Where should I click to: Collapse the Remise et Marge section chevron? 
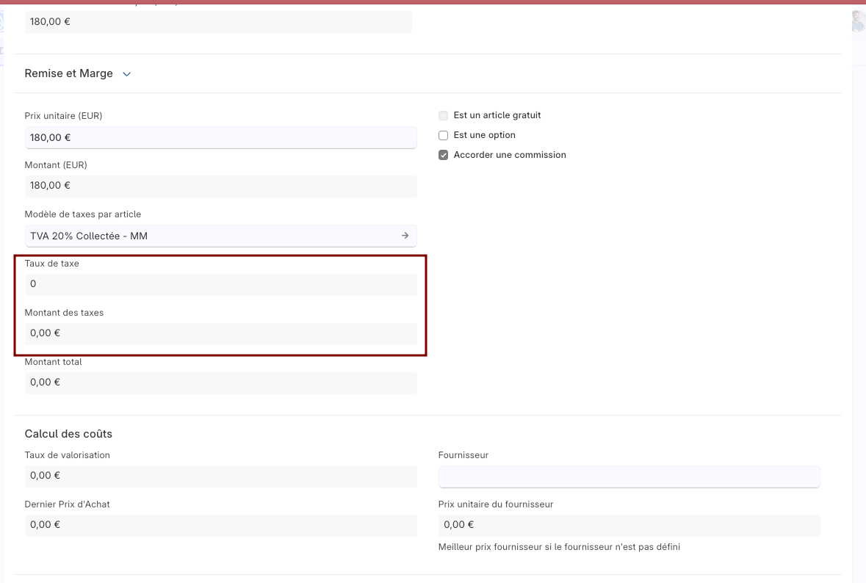pyautogui.click(x=126, y=74)
